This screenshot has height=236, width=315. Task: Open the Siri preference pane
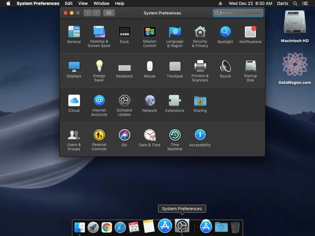pyautogui.click(x=124, y=138)
